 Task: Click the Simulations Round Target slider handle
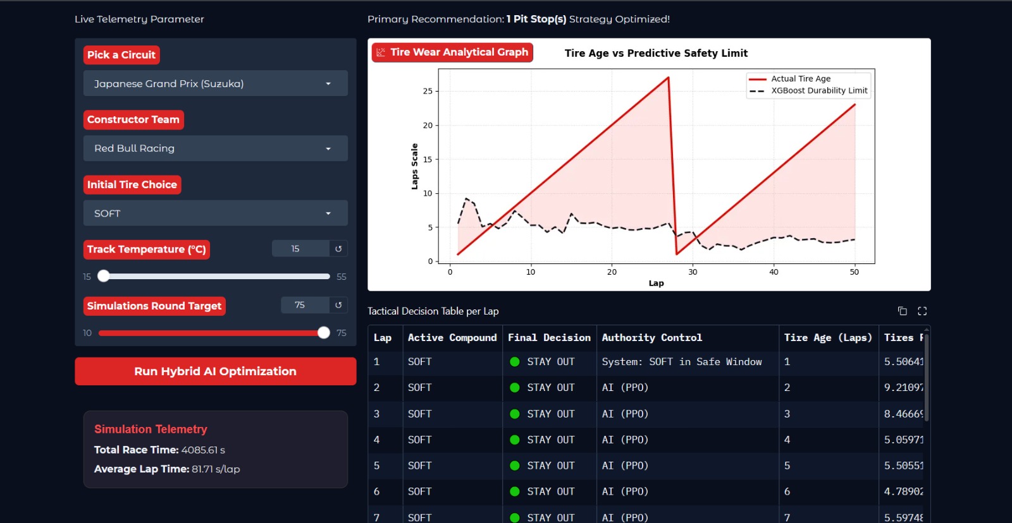(324, 333)
